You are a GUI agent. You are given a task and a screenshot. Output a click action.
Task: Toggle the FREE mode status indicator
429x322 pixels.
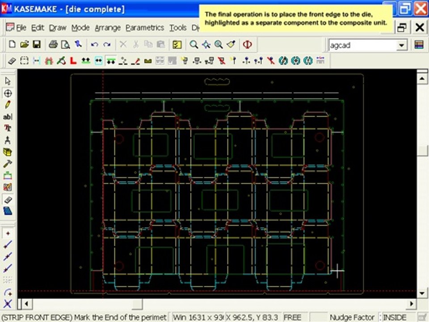[292, 318]
